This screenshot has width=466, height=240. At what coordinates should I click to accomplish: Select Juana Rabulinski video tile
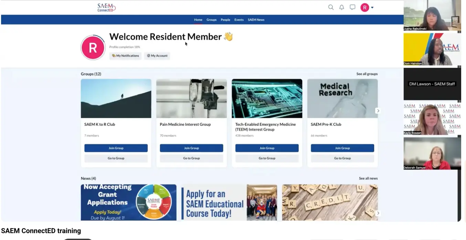coord(432,15)
